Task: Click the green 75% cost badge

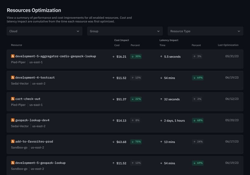Action: coord(136,142)
